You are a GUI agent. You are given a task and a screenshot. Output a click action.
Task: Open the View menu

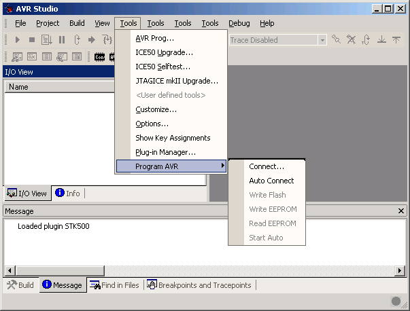tap(102, 23)
